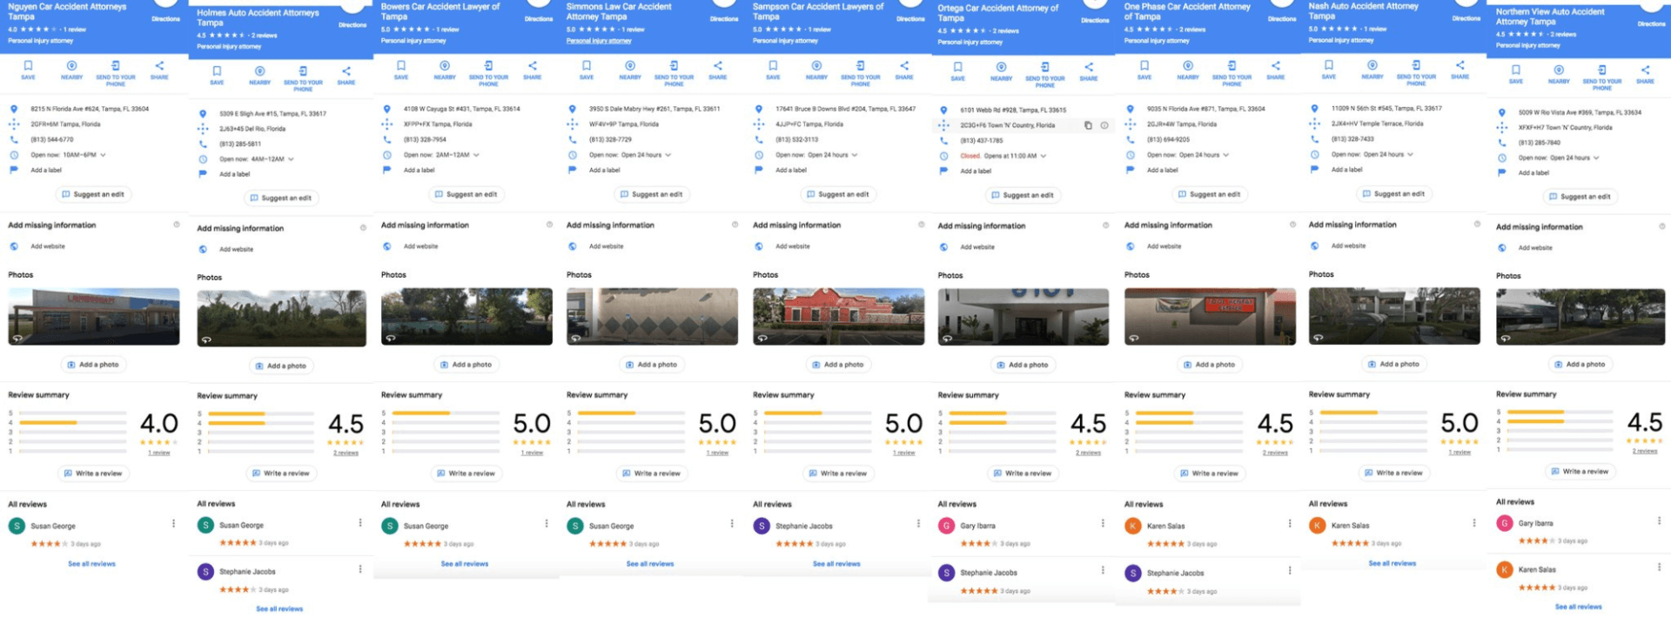Open three-dot menu on Gary Ibarra's Ortega review
The height and width of the screenshot is (618, 1671).
(x=1103, y=524)
